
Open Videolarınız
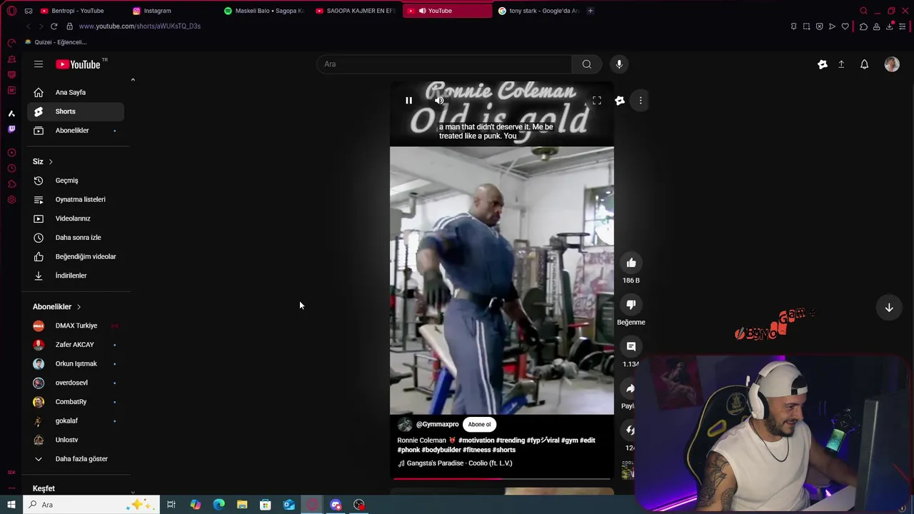click(x=76, y=218)
